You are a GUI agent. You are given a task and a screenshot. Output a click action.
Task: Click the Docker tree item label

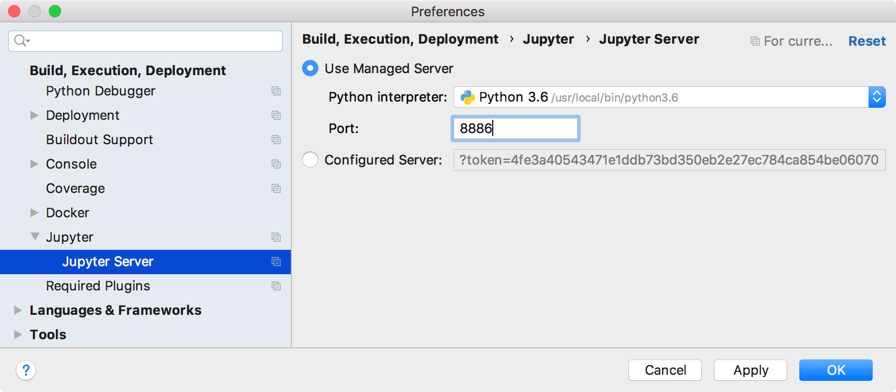click(x=68, y=213)
